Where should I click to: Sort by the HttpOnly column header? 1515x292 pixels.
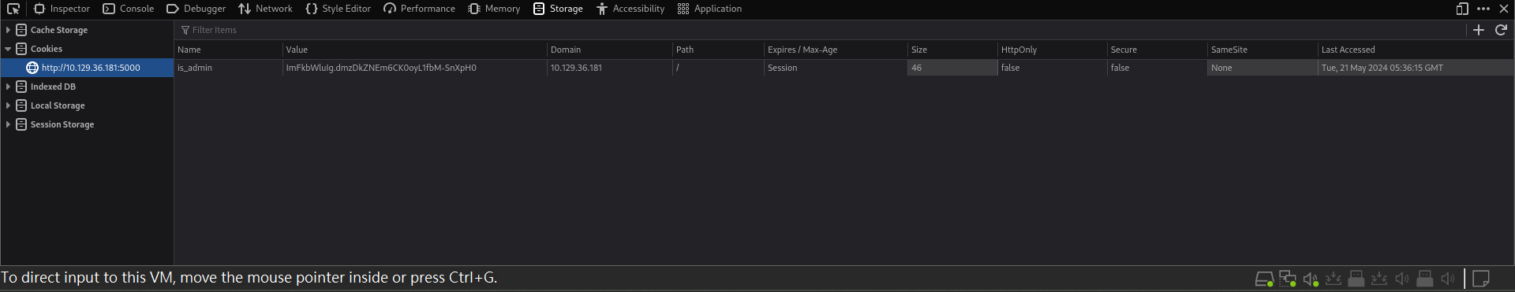pyautogui.click(x=1052, y=50)
